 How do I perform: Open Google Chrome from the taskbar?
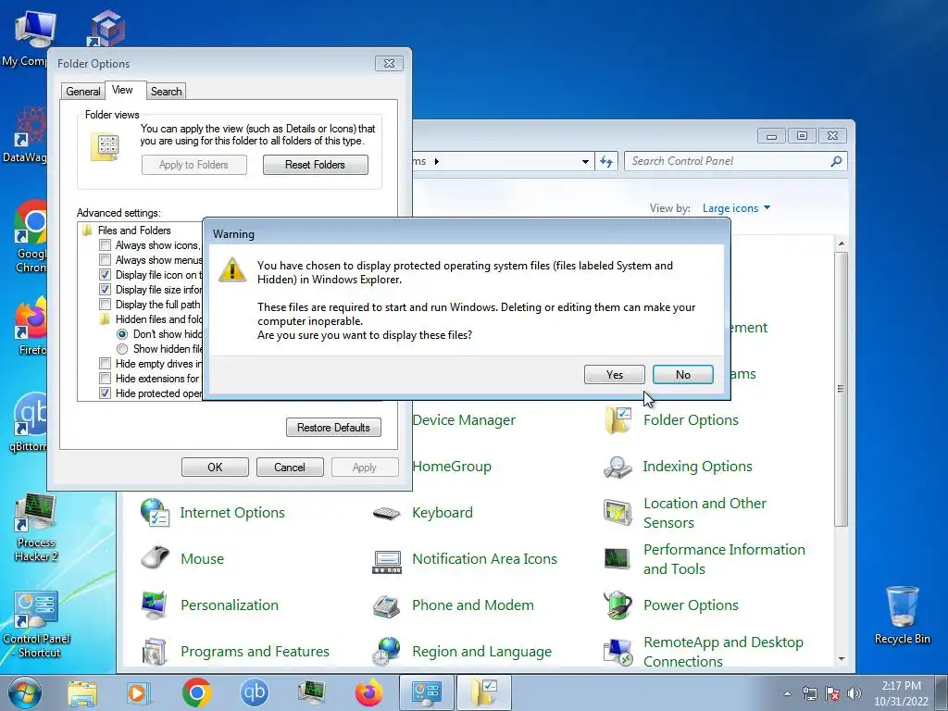pyautogui.click(x=196, y=692)
